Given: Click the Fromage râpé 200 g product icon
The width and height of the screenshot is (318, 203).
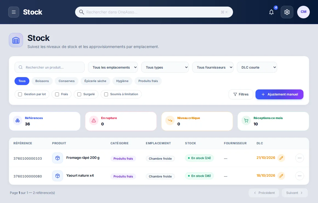Looking at the screenshot, I should coord(58,158).
